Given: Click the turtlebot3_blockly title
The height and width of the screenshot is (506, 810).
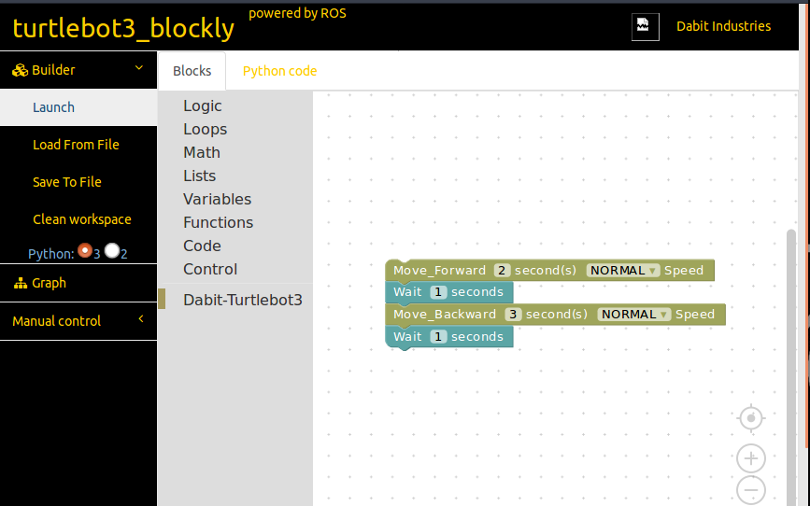Looking at the screenshot, I should (x=123, y=28).
